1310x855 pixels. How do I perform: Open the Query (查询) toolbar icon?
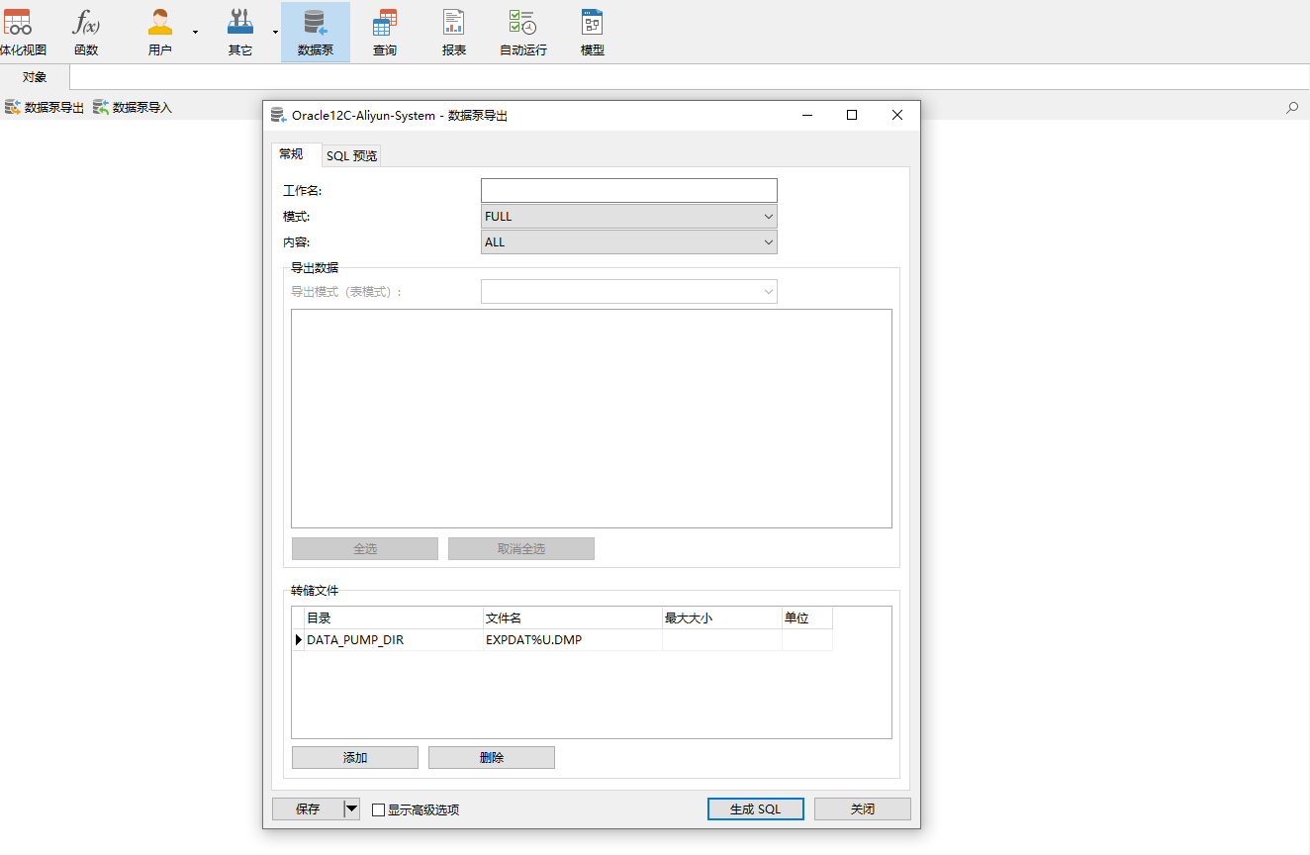point(385,32)
